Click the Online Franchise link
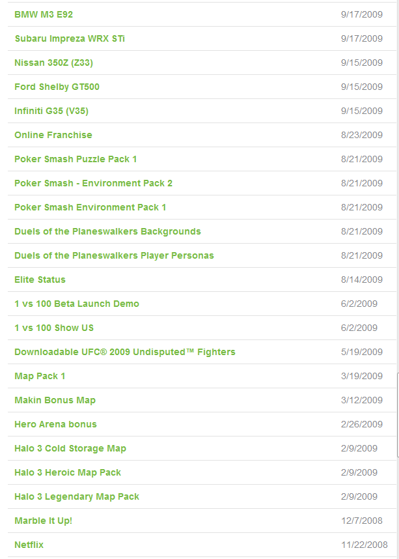Screen dimensions: 399x559 click(53, 135)
